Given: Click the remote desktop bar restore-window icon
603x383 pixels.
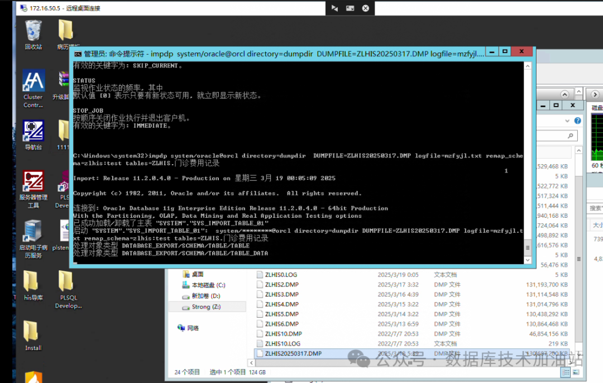Looking at the screenshot, I should [350, 8].
